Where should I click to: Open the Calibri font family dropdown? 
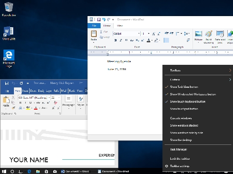point(139,33)
